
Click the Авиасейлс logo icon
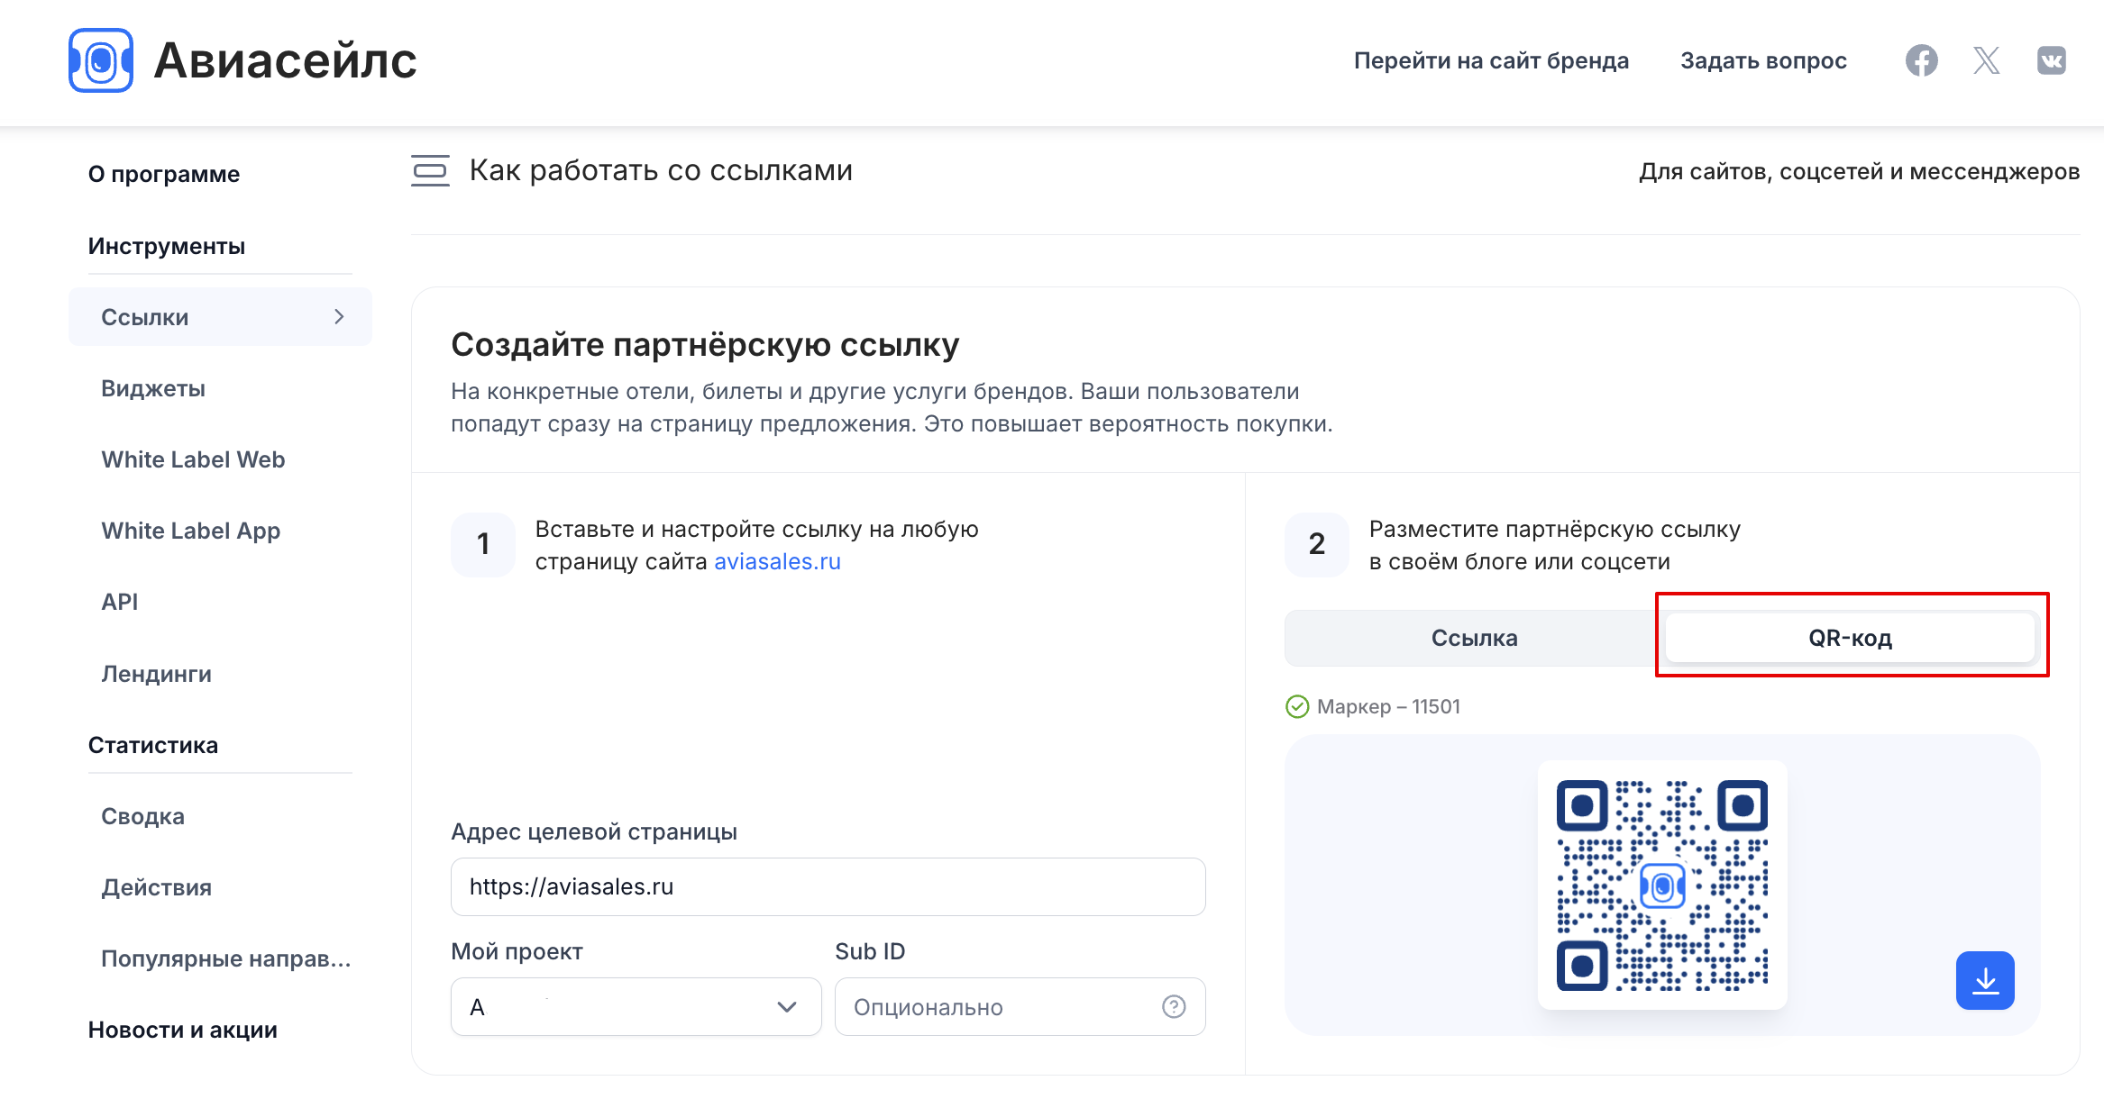pos(101,60)
